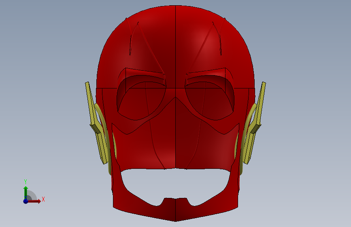Click the green Y axis arrow of the triad
The width and height of the screenshot is (351, 227).
[26, 192]
